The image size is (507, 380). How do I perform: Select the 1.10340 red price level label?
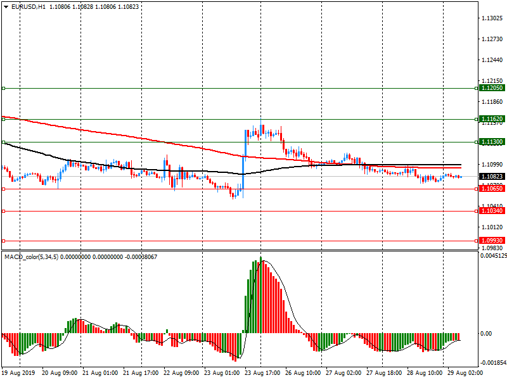coord(492,211)
